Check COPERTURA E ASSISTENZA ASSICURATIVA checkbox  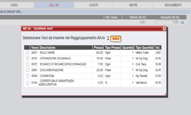[28, 83]
